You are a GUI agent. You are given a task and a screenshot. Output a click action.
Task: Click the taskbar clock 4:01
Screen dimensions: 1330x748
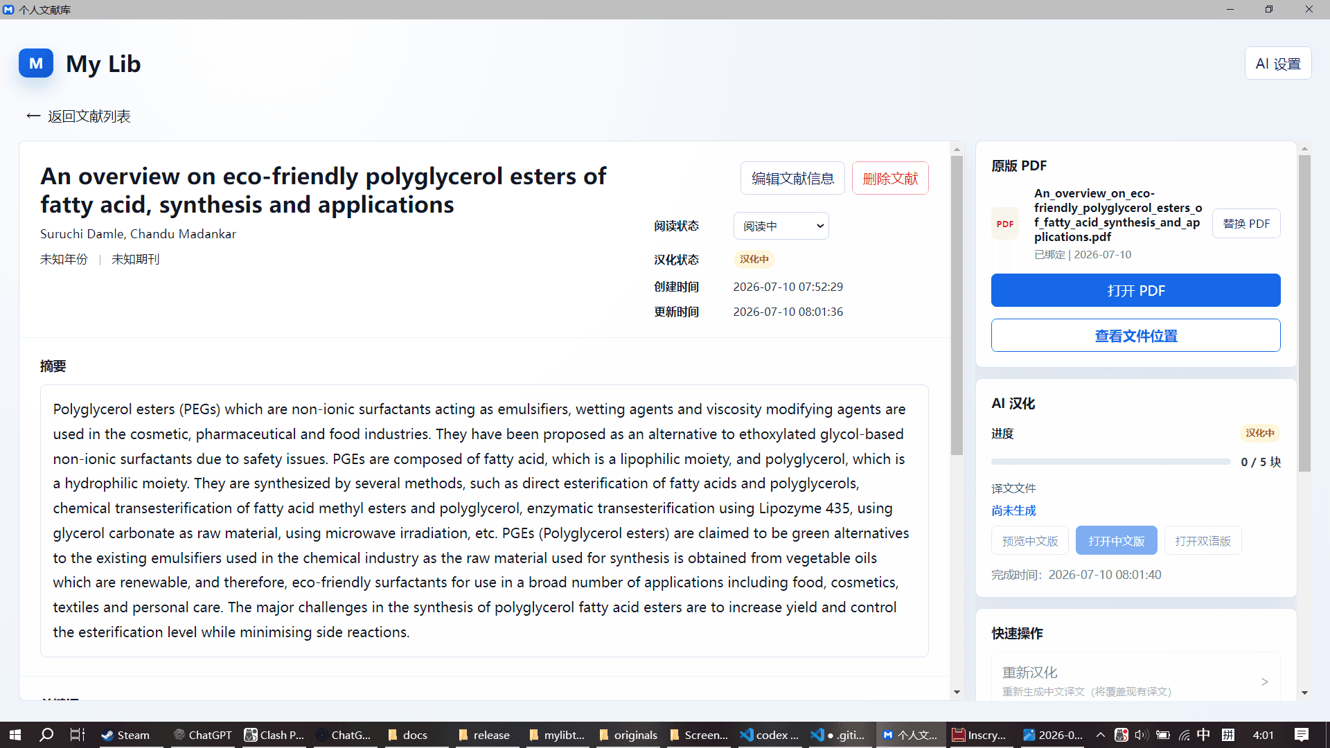tap(1263, 735)
